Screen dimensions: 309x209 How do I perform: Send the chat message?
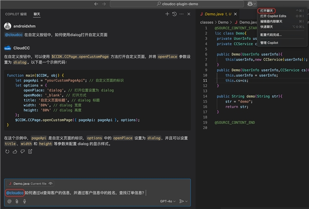[181, 201]
